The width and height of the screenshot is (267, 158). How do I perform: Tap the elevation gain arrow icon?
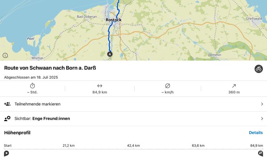234,86
